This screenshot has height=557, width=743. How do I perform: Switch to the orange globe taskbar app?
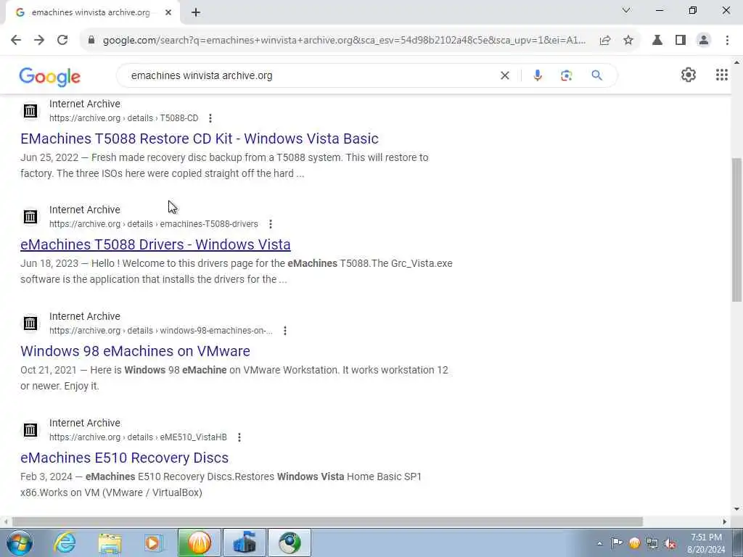pos(200,542)
